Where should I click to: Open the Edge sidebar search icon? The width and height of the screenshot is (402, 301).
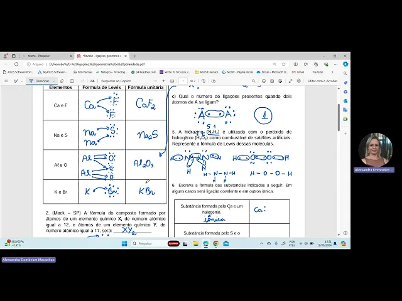click(345, 73)
